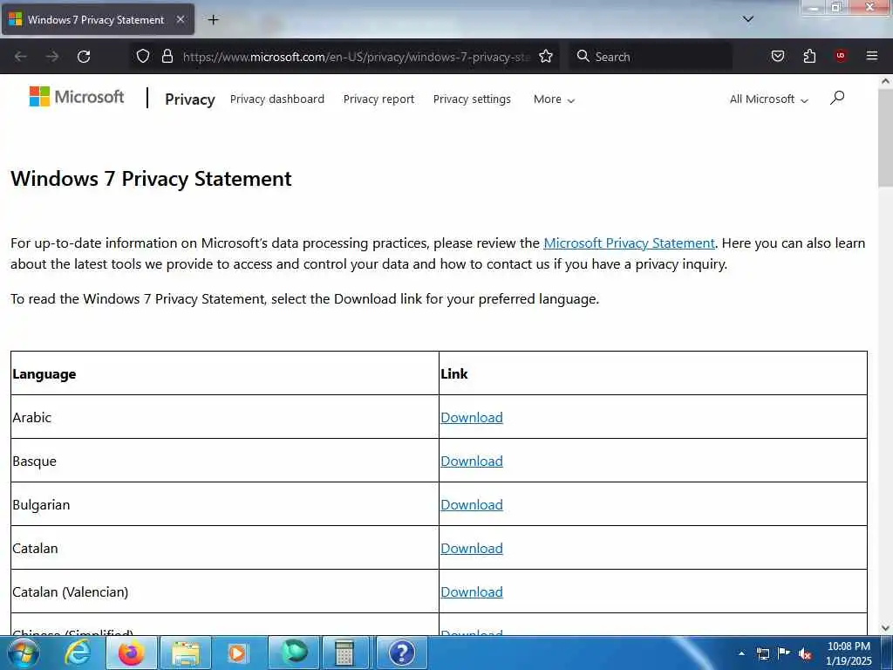Launch Internet Explorer from the taskbar
This screenshot has height=670, width=893.
[x=78, y=653]
